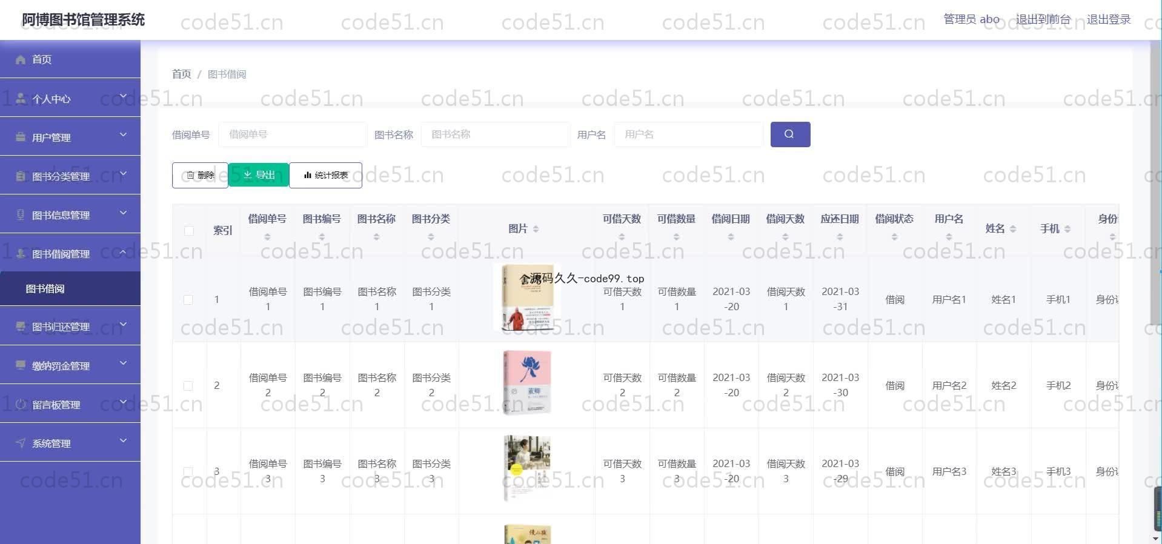The width and height of the screenshot is (1162, 544).
Task: Expand the 图书归还管理 sidebar menu
Action: point(123,325)
